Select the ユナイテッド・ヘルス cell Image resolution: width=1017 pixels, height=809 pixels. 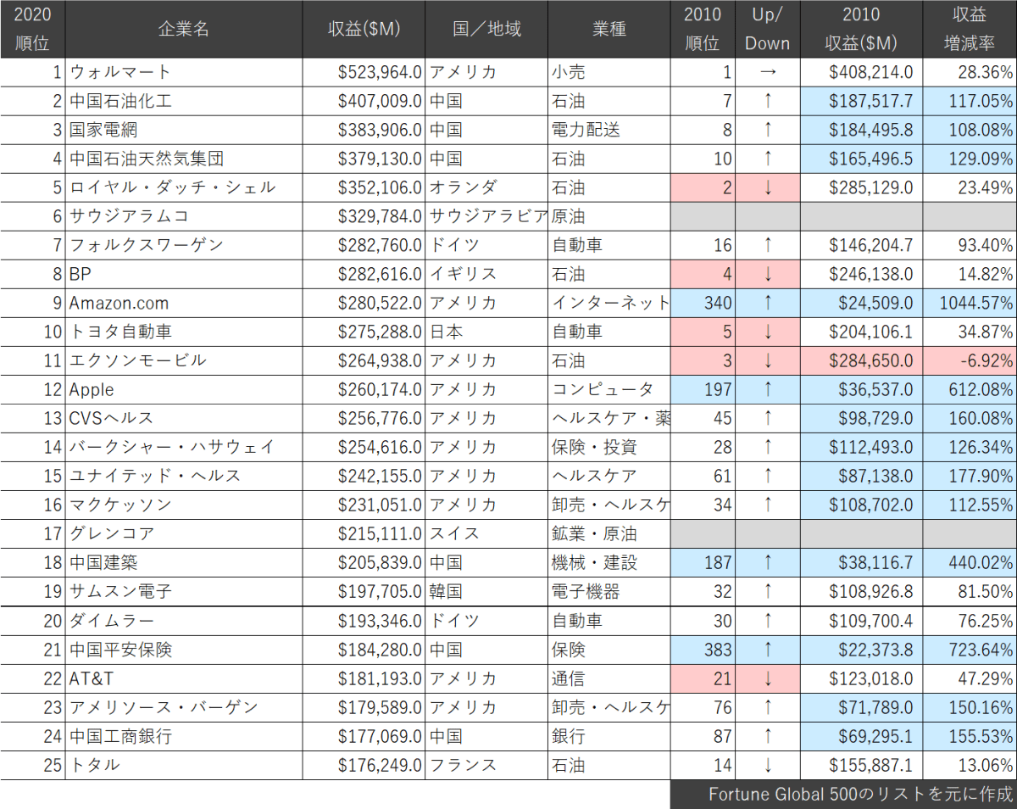(183, 476)
